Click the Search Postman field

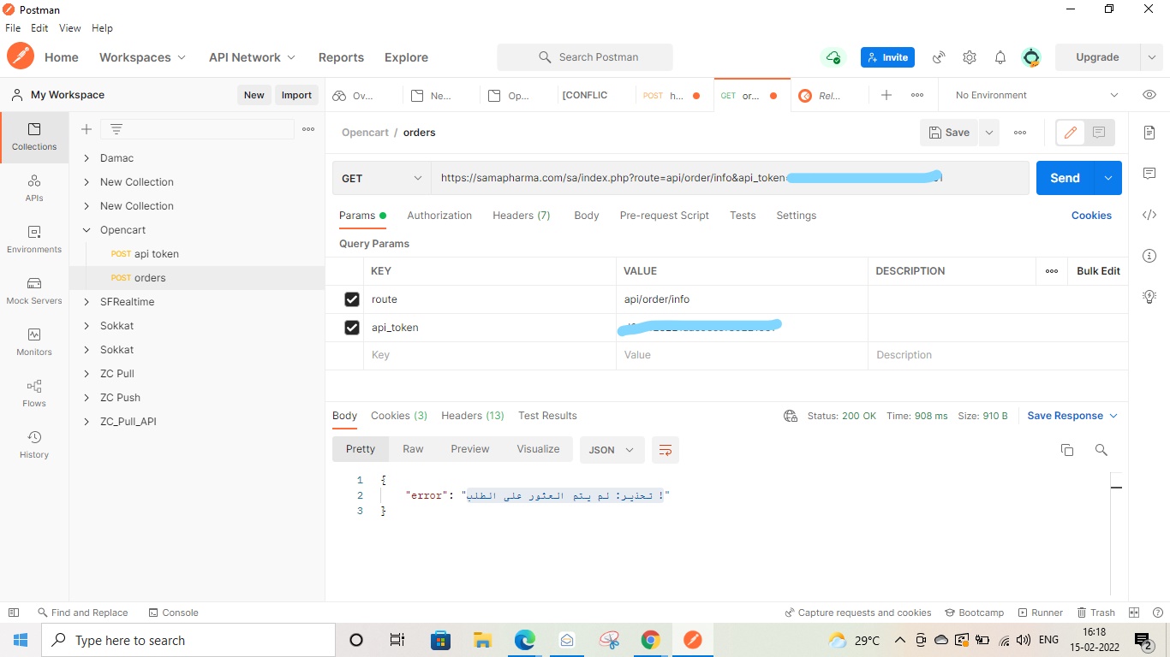pyautogui.click(x=585, y=57)
